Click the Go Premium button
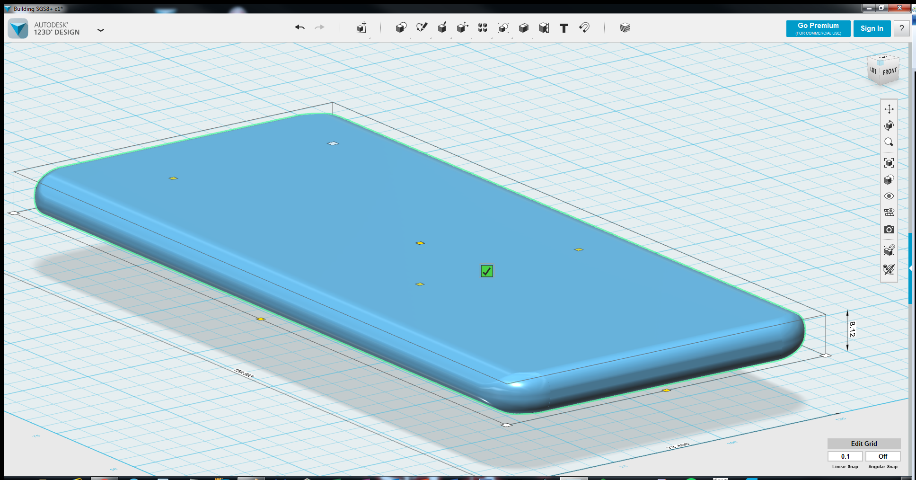 [818, 28]
